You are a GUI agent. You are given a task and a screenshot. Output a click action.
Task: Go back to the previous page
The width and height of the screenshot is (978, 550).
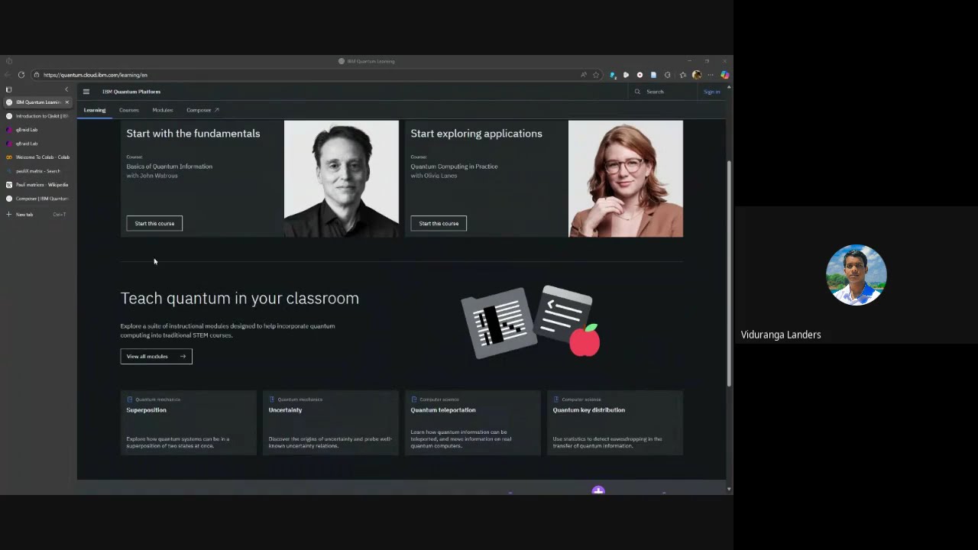(8, 75)
